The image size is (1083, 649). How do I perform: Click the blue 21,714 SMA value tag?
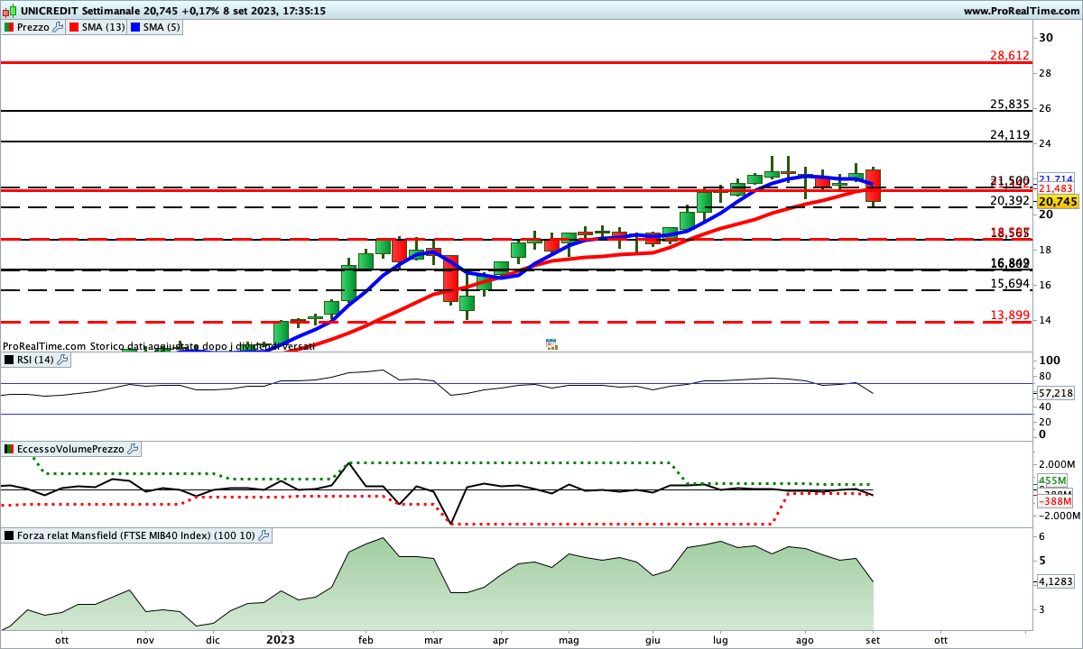pyautogui.click(x=1055, y=178)
